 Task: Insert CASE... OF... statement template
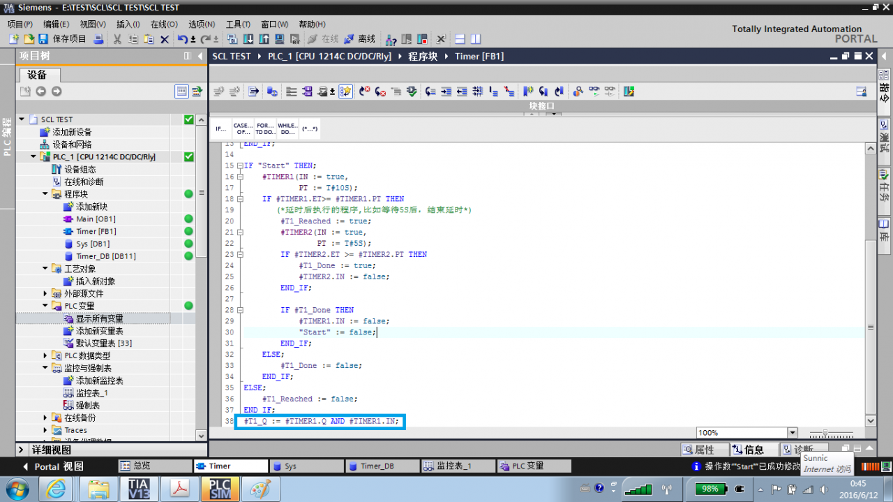[243, 129]
